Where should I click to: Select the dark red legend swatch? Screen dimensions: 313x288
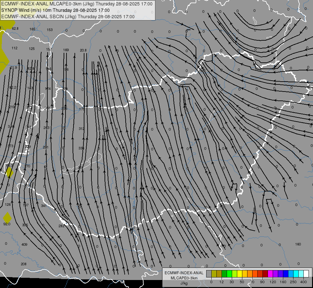(x=265, y=274)
